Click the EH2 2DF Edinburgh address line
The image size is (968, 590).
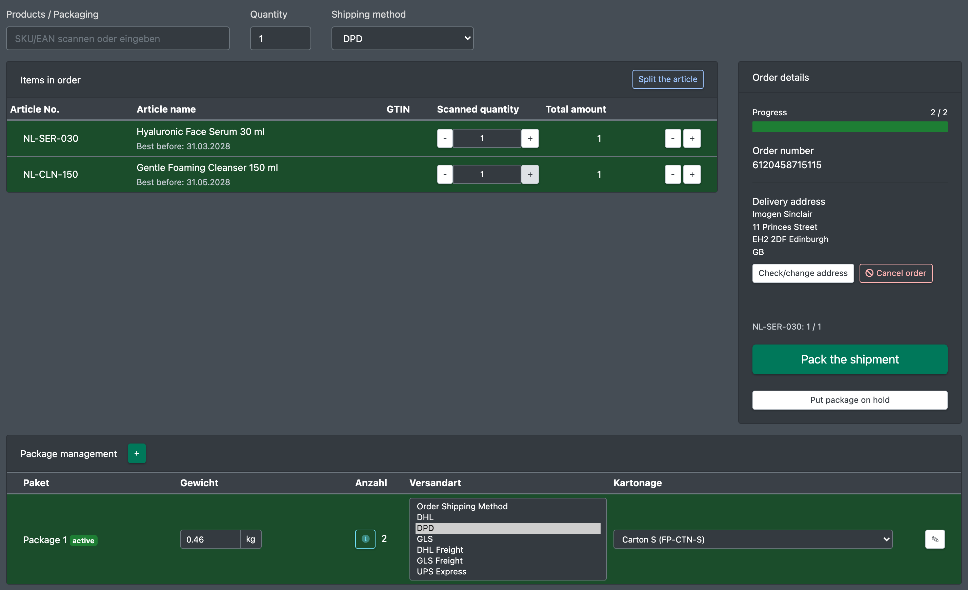pyautogui.click(x=790, y=239)
